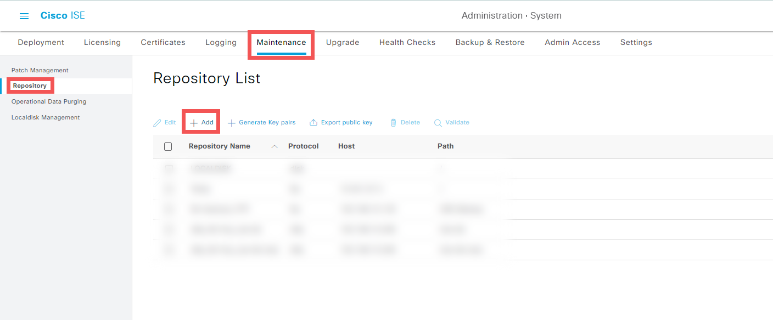The width and height of the screenshot is (773, 320).
Task: Switch to the Backup & Restore tab
Action: point(490,42)
